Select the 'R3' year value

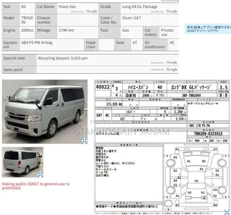click(x=24, y=7)
